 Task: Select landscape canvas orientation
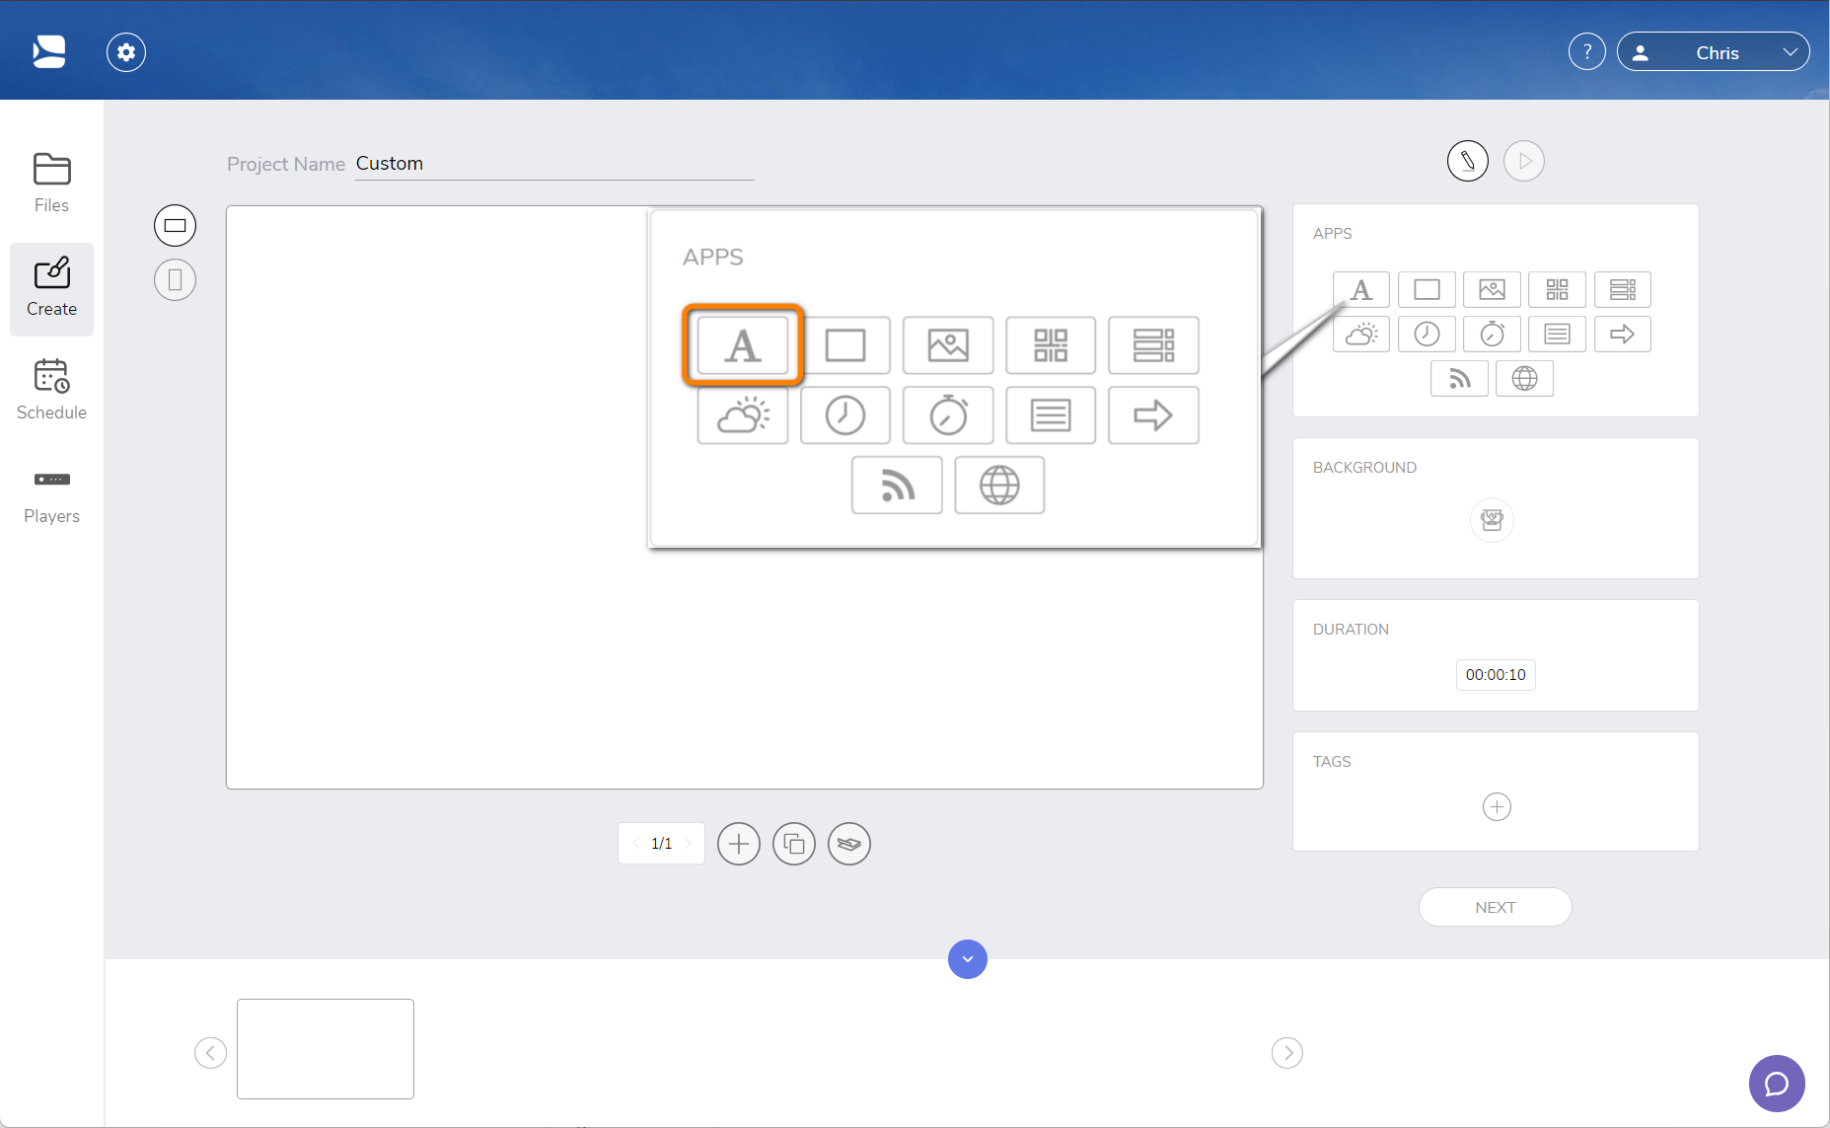(175, 226)
